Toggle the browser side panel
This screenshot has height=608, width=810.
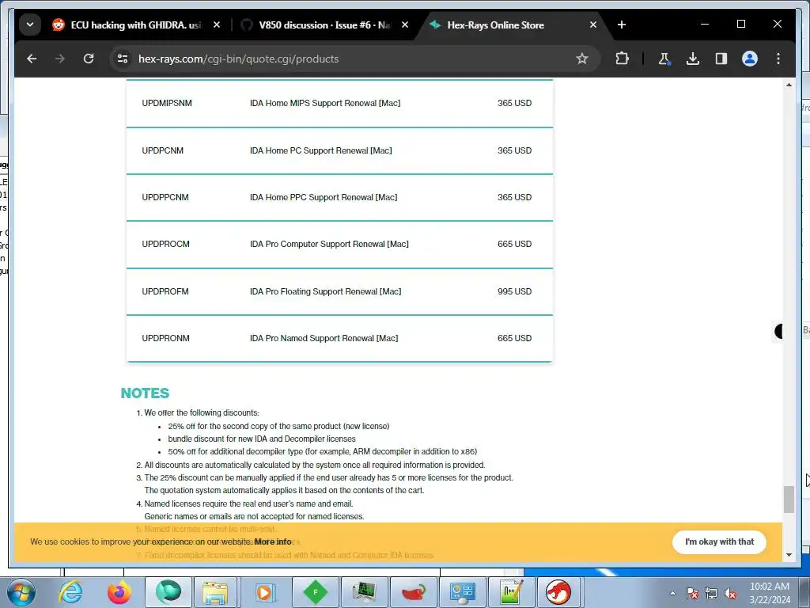[721, 59]
